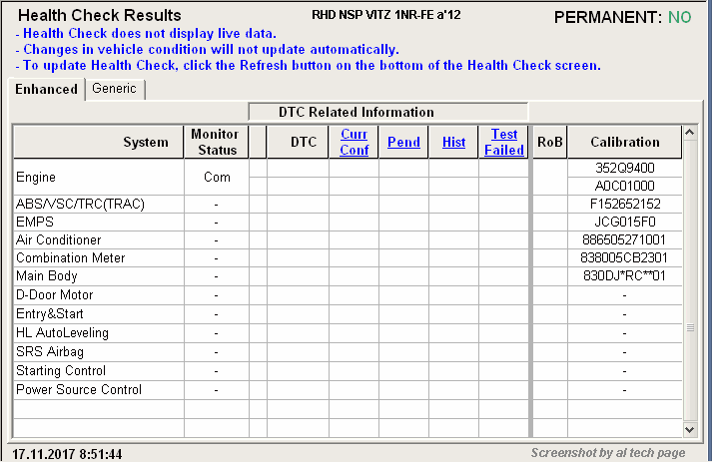
Task: Open the Pend column link
Action: click(x=403, y=142)
